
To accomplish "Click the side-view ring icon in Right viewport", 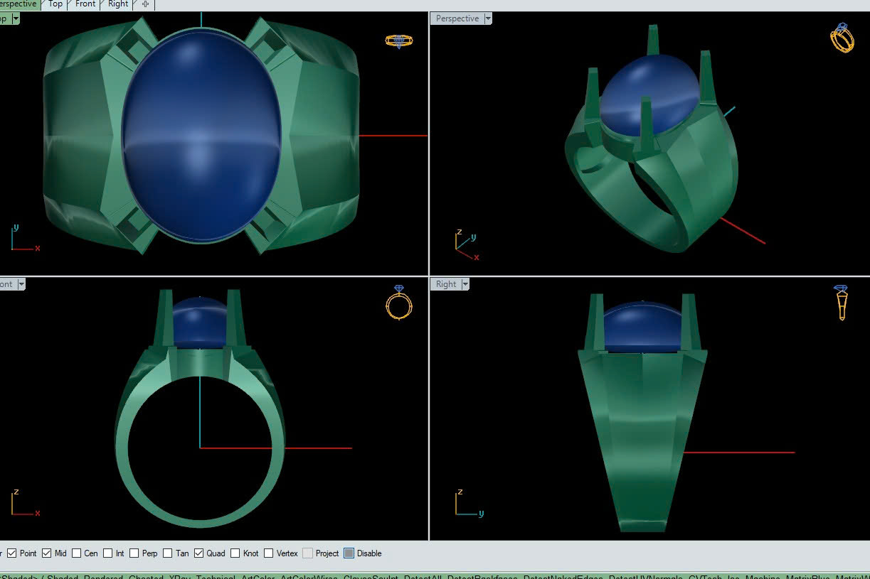I will tap(842, 303).
